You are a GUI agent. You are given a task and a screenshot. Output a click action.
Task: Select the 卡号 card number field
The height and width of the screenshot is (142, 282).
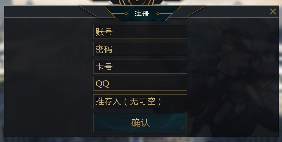click(140, 66)
